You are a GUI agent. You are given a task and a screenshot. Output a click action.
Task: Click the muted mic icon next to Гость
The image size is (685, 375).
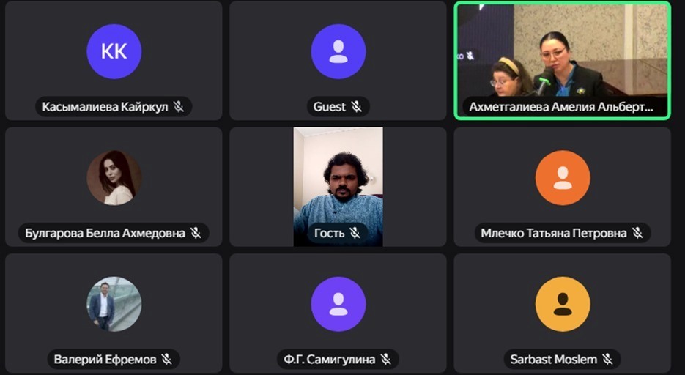pos(355,233)
